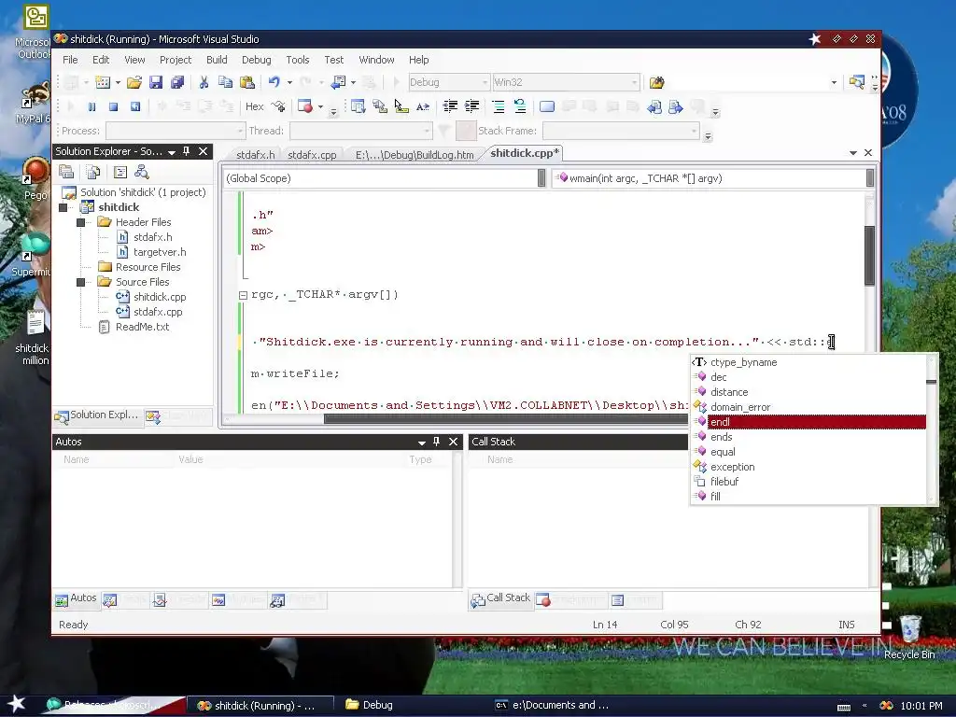The height and width of the screenshot is (717, 956).
Task: Switch to BuildLog.htm tab
Action: coord(415,155)
